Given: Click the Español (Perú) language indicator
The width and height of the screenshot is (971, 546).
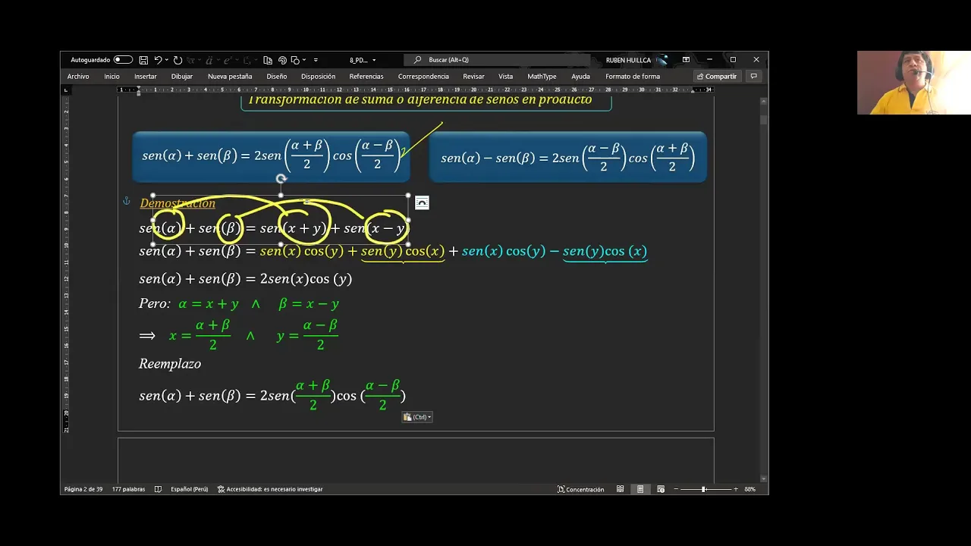Looking at the screenshot, I should click(x=189, y=489).
